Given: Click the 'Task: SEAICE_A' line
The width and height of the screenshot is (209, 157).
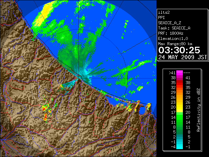Looking at the screenshot, I should [x=174, y=28].
